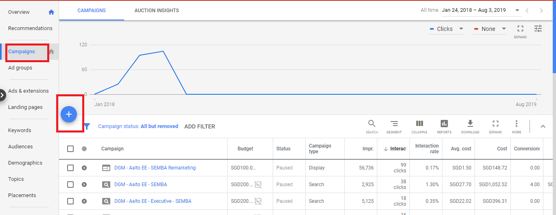Viewport: 556px width, 215px height.
Task: Open Keywords in the sidebar
Action: [x=20, y=130]
